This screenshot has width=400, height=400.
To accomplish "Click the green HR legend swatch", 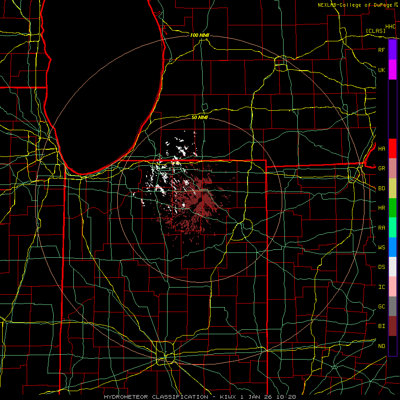I will click(x=392, y=208).
